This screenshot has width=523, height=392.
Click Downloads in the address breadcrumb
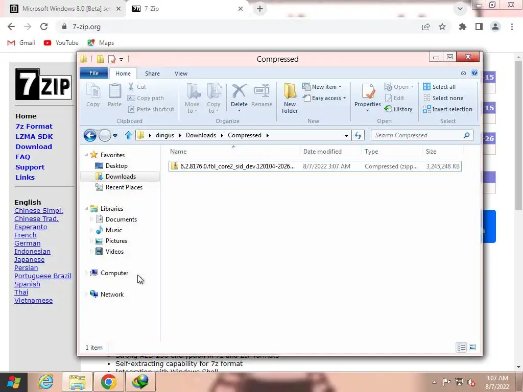(x=201, y=135)
